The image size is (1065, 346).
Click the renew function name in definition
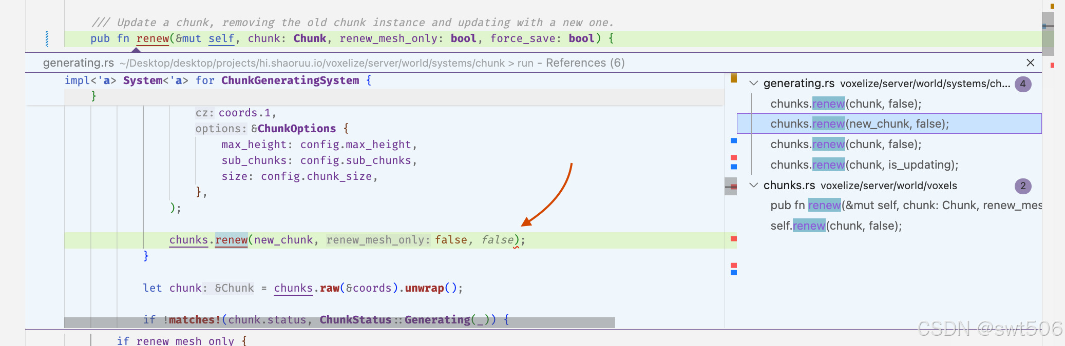click(153, 38)
